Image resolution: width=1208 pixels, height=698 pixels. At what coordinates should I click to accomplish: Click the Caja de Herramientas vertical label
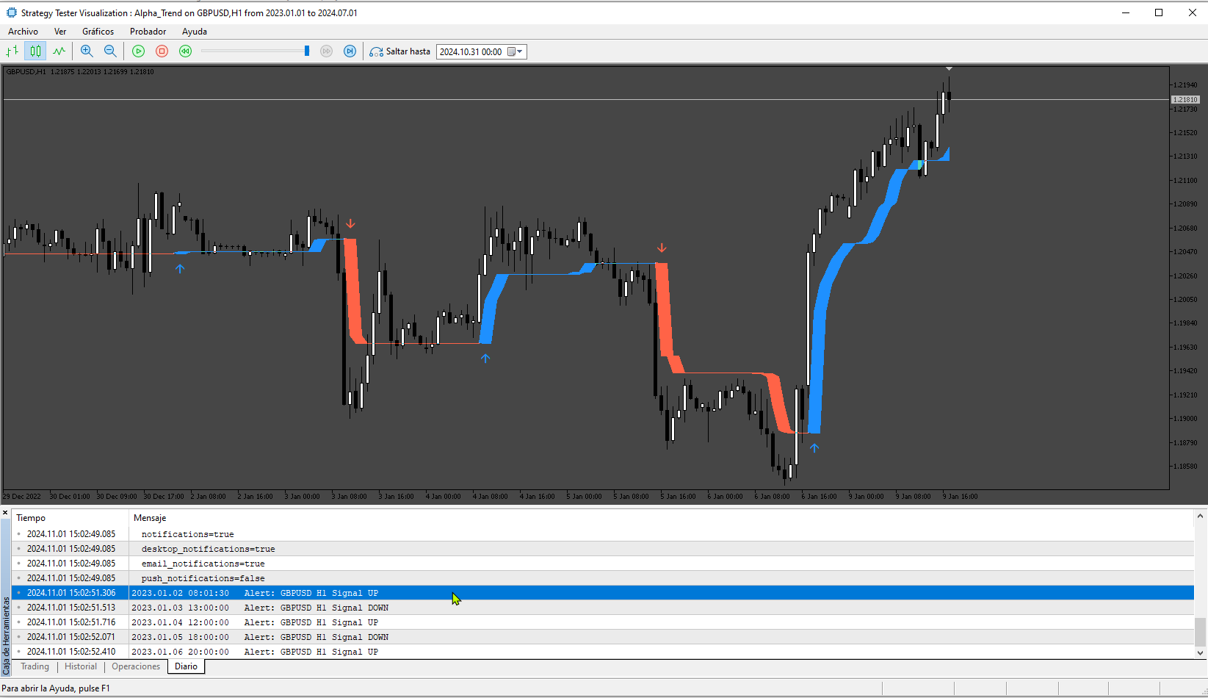(x=6, y=636)
